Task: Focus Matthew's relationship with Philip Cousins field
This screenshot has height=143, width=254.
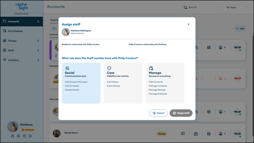Action: tap(94, 50)
